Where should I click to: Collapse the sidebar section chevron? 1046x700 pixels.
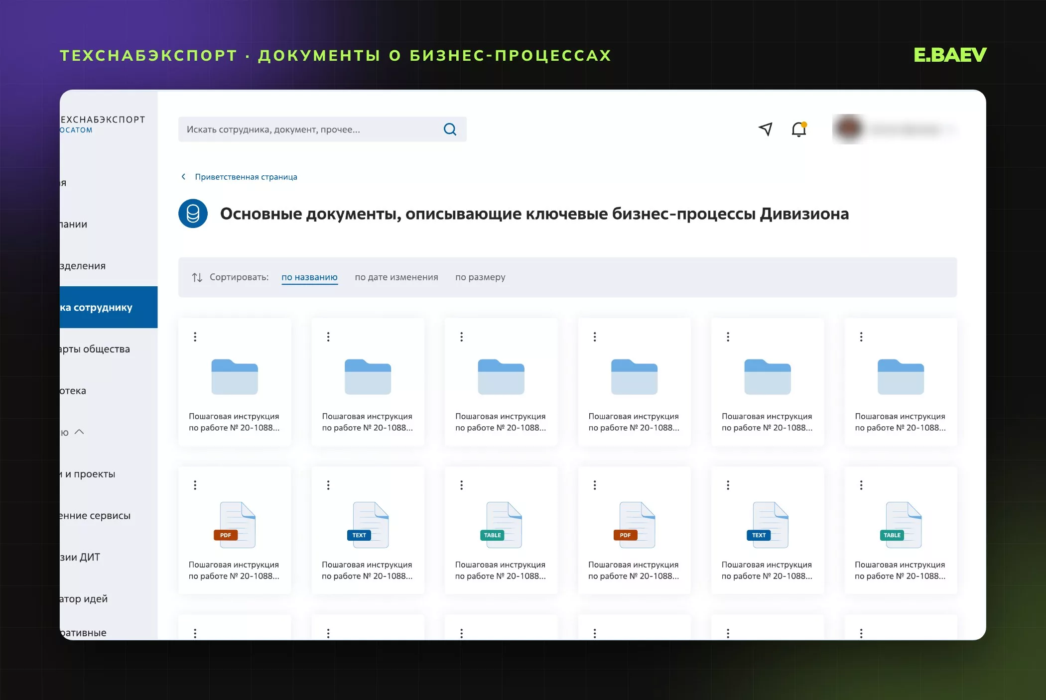(79, 432)
